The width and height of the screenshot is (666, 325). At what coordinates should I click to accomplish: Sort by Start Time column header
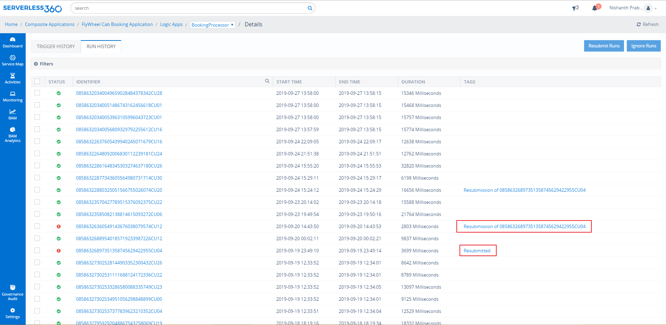coord(289,82)
